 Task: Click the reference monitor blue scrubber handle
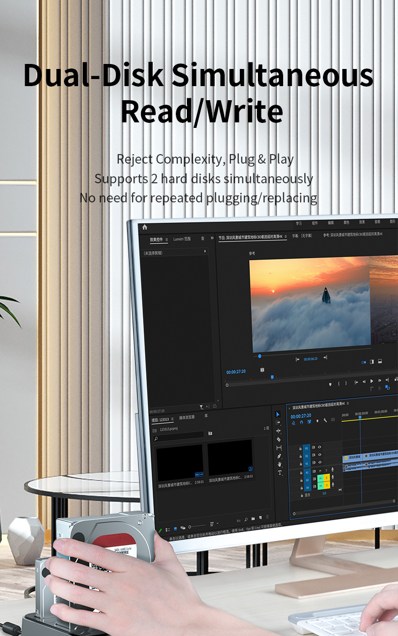pyautogui.click(x=260, y=356)
